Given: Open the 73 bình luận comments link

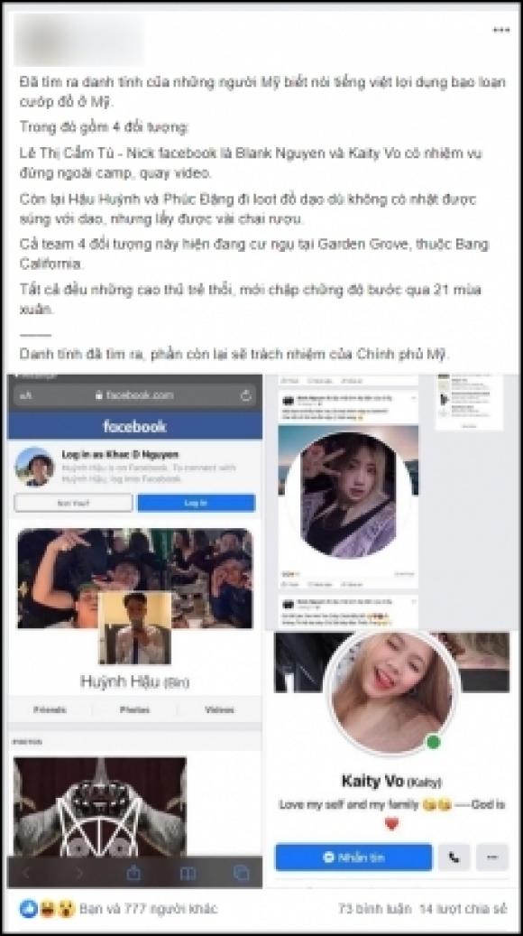Looking at the screenshot, I should [x=374, y=909].
